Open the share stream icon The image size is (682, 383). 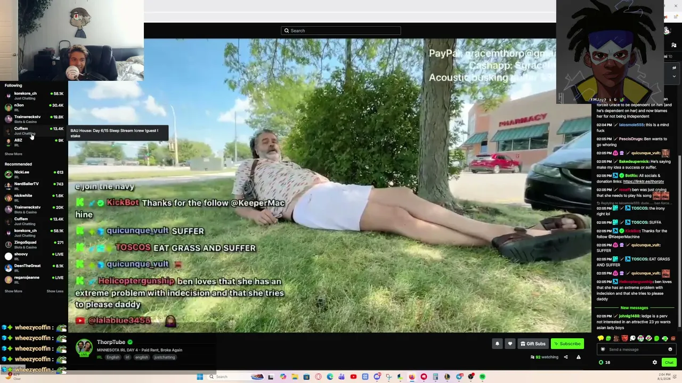click(566, 357)
